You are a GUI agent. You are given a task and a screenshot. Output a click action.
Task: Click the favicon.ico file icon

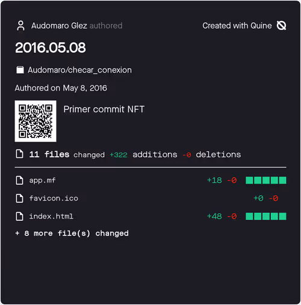pos(19,198)
